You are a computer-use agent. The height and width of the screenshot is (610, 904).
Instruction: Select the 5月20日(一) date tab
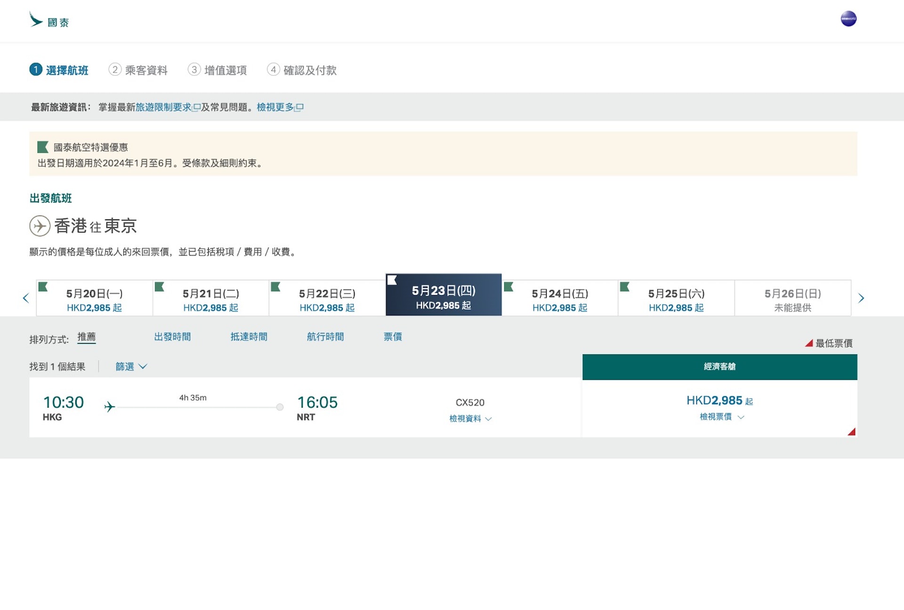tap(94, 299)
